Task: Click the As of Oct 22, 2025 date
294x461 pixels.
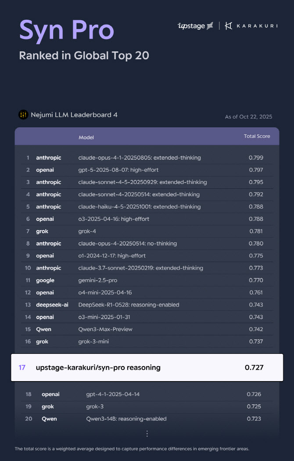Action: tap(248, 117)
